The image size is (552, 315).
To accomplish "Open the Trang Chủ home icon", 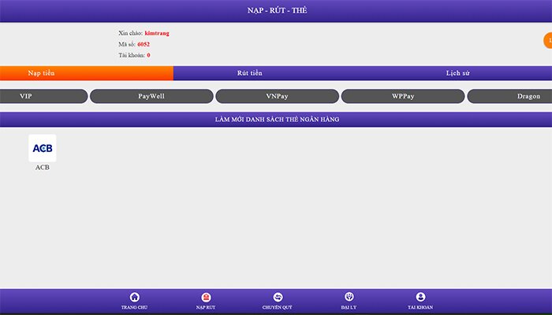I will click(135, 297).
